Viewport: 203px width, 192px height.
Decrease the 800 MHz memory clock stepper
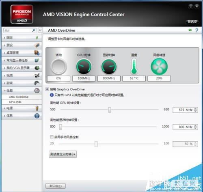pyautogui.click(x=195, y=128)
